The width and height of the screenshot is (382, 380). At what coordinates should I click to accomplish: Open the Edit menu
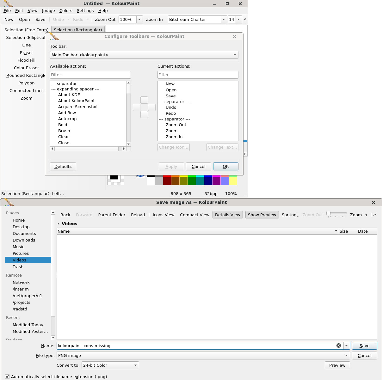[x=19, y=10]
